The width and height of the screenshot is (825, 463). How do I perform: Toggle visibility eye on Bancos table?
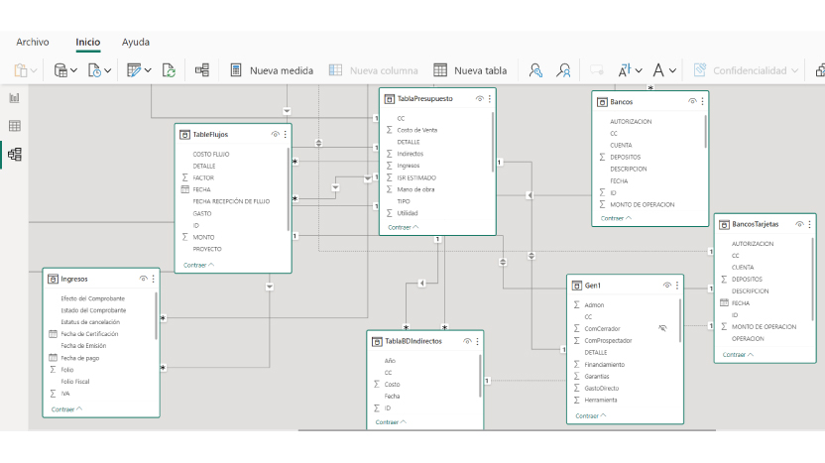click(x=692, y=102)
